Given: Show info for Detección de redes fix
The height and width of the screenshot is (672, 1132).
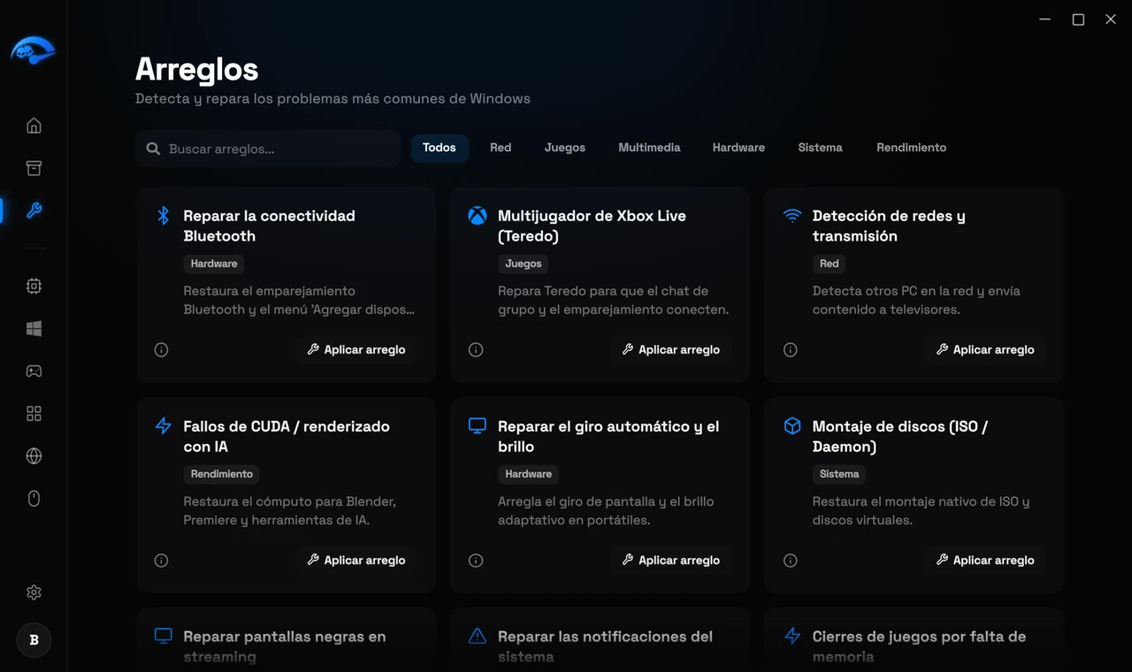Looking at the screenshot, I should (x=791, y=350).
